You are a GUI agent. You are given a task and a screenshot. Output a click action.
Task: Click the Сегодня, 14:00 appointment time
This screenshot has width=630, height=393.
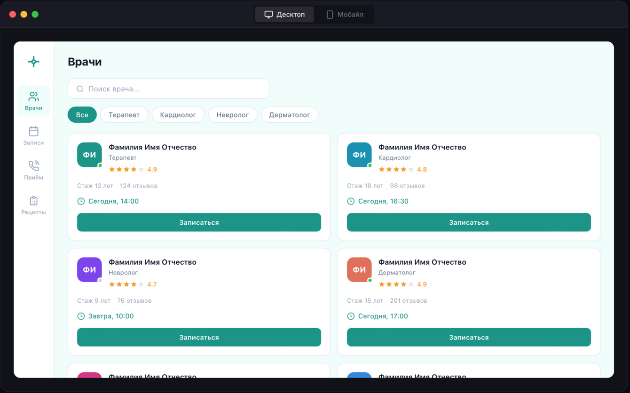point(114,201)
